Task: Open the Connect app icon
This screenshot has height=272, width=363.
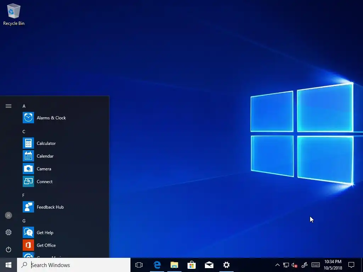Action: coord(28,181)
